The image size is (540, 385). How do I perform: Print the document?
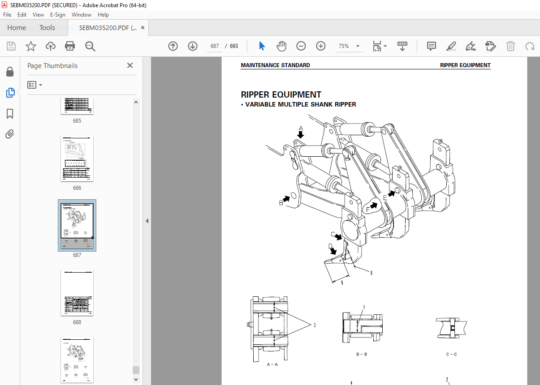(70, 46)
